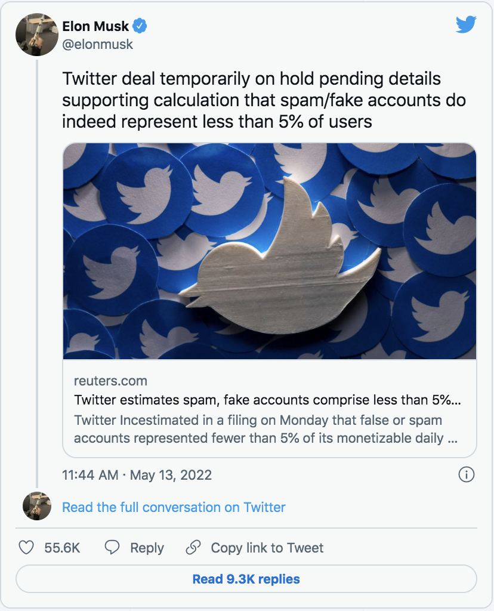Open the 11:44 AM May 13 timestamp
Image resolution: width=494 pixels, height=611 pixels.
137,475
